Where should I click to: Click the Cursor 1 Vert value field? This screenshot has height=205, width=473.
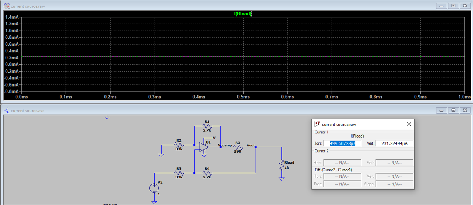394,143
